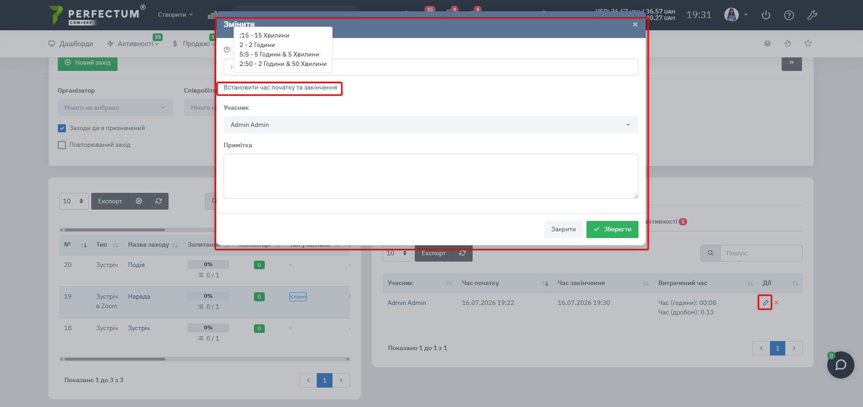Delete the timesheet entry with red X
Viewport: 863px width, 407px height.
(776, 303)
